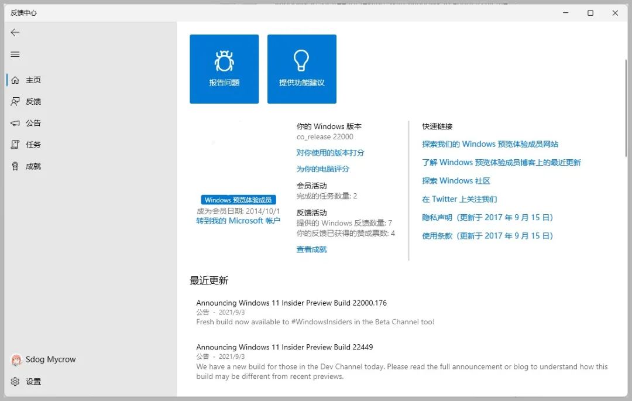Open 成就 in the sidebar
This screenshot has height=401, width=632.
point(33,166)
